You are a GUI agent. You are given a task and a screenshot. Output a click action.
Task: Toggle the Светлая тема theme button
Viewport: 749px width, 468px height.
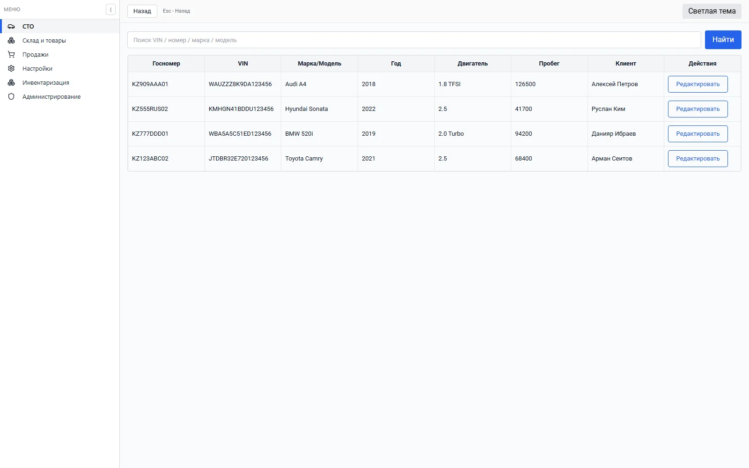pyautogui.click(x=712, y=11)
